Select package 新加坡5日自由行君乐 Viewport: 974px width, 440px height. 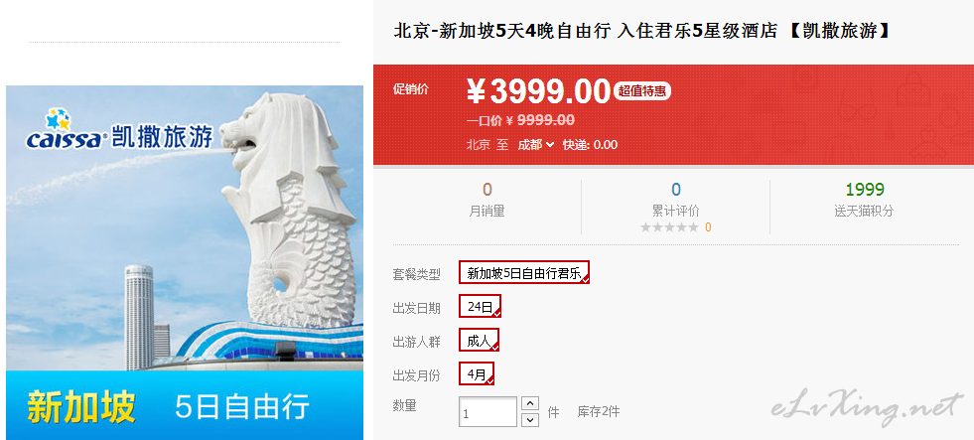pos(524,273)
